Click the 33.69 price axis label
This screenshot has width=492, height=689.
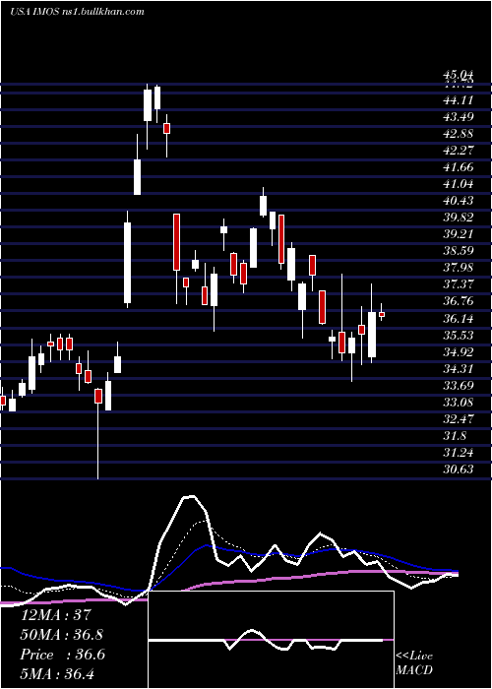pos(458,386)
